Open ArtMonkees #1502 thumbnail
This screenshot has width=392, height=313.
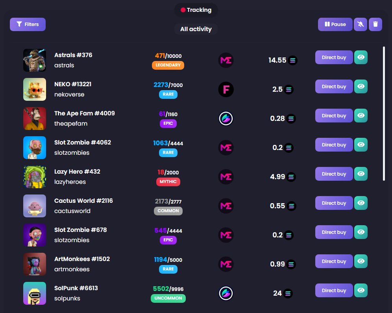[x=35, y=264]
